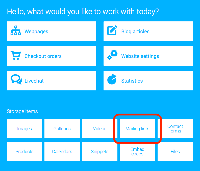Click the Checkout orders shopping cart icon
200x171 pixels.
pos(16,55)
